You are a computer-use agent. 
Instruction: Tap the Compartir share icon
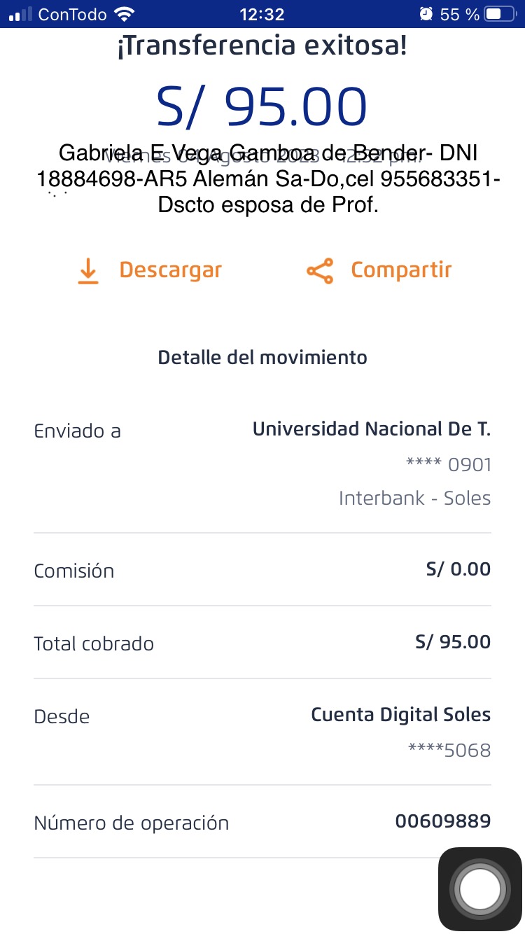click(320, 271)
